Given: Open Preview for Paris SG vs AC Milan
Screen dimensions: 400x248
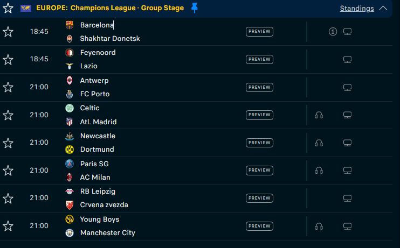Looking at the screenshot, I should pos(259,171).
